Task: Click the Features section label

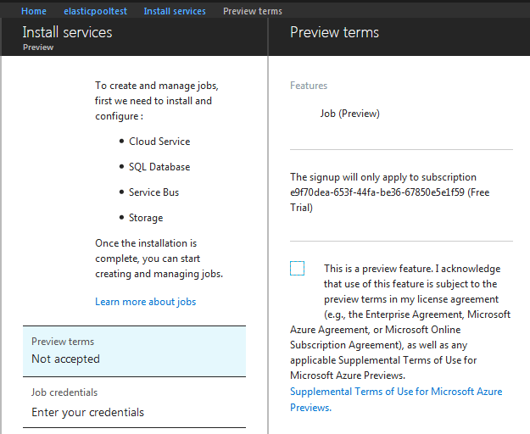Action: point(309,86)
